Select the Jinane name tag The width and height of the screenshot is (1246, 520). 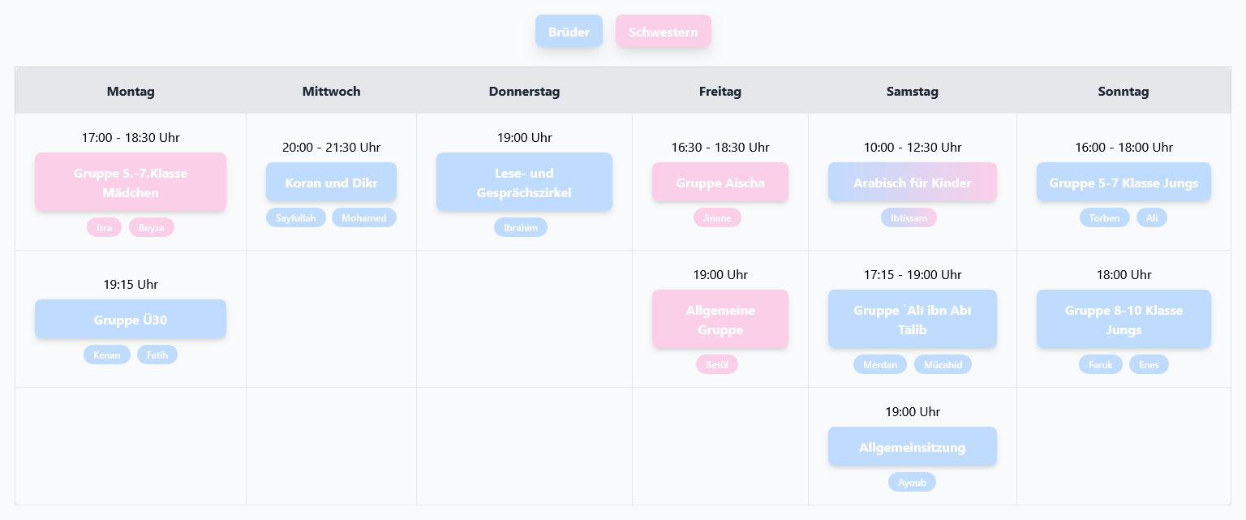click(717, 217)
